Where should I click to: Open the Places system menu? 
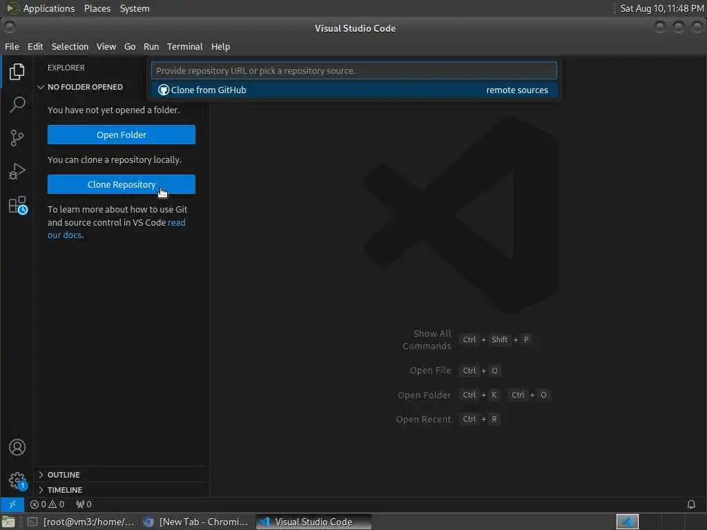(97, 8)
